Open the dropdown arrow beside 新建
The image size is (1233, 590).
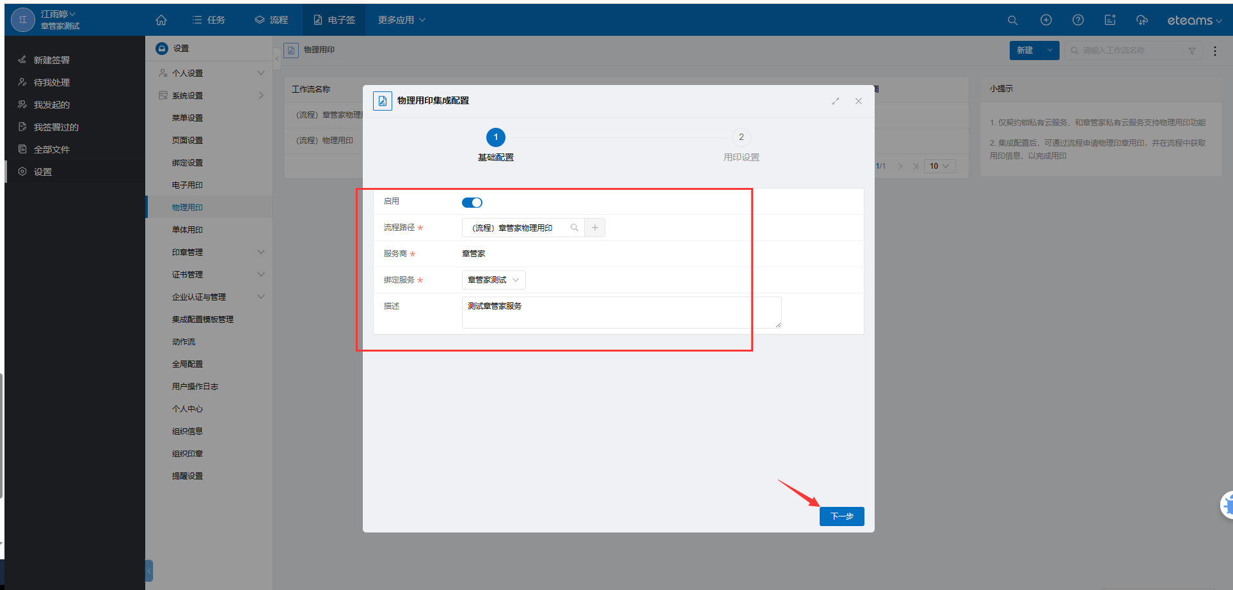[x=1050, y=50]
